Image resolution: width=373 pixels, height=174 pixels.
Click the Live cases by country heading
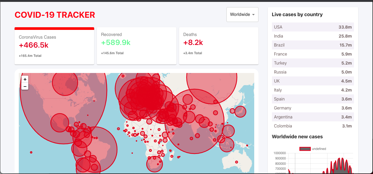(297, 15)
